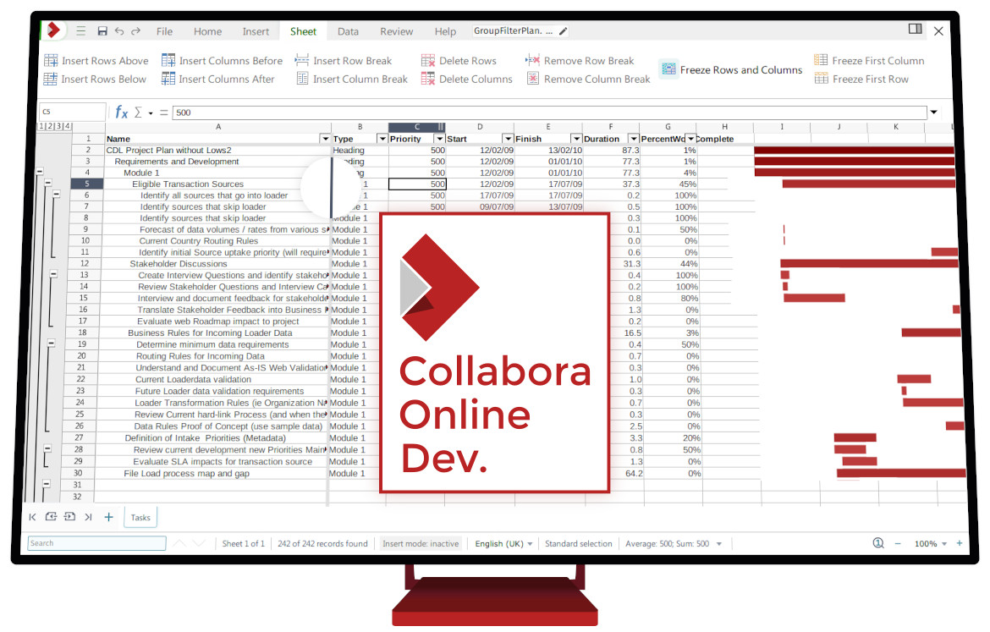Screen dimensions: 990x632
Task: Open the Name column filter dropdown
Action: point(325,139)
